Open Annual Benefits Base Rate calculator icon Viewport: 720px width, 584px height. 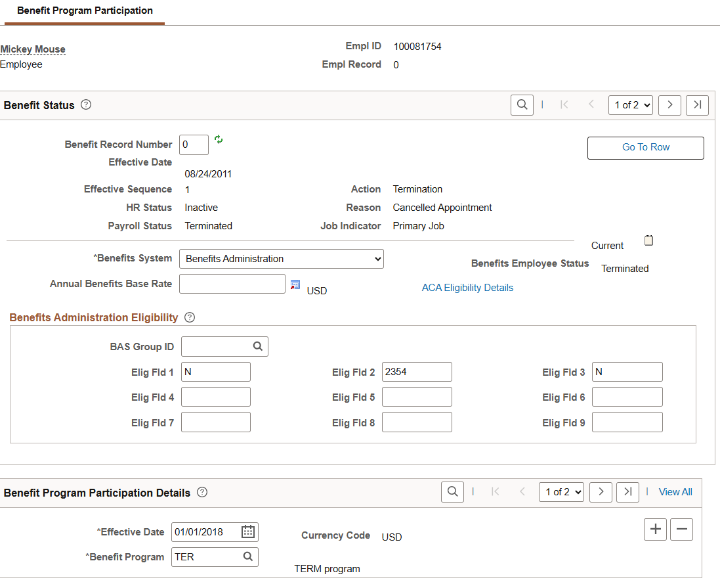pos(295,284)
